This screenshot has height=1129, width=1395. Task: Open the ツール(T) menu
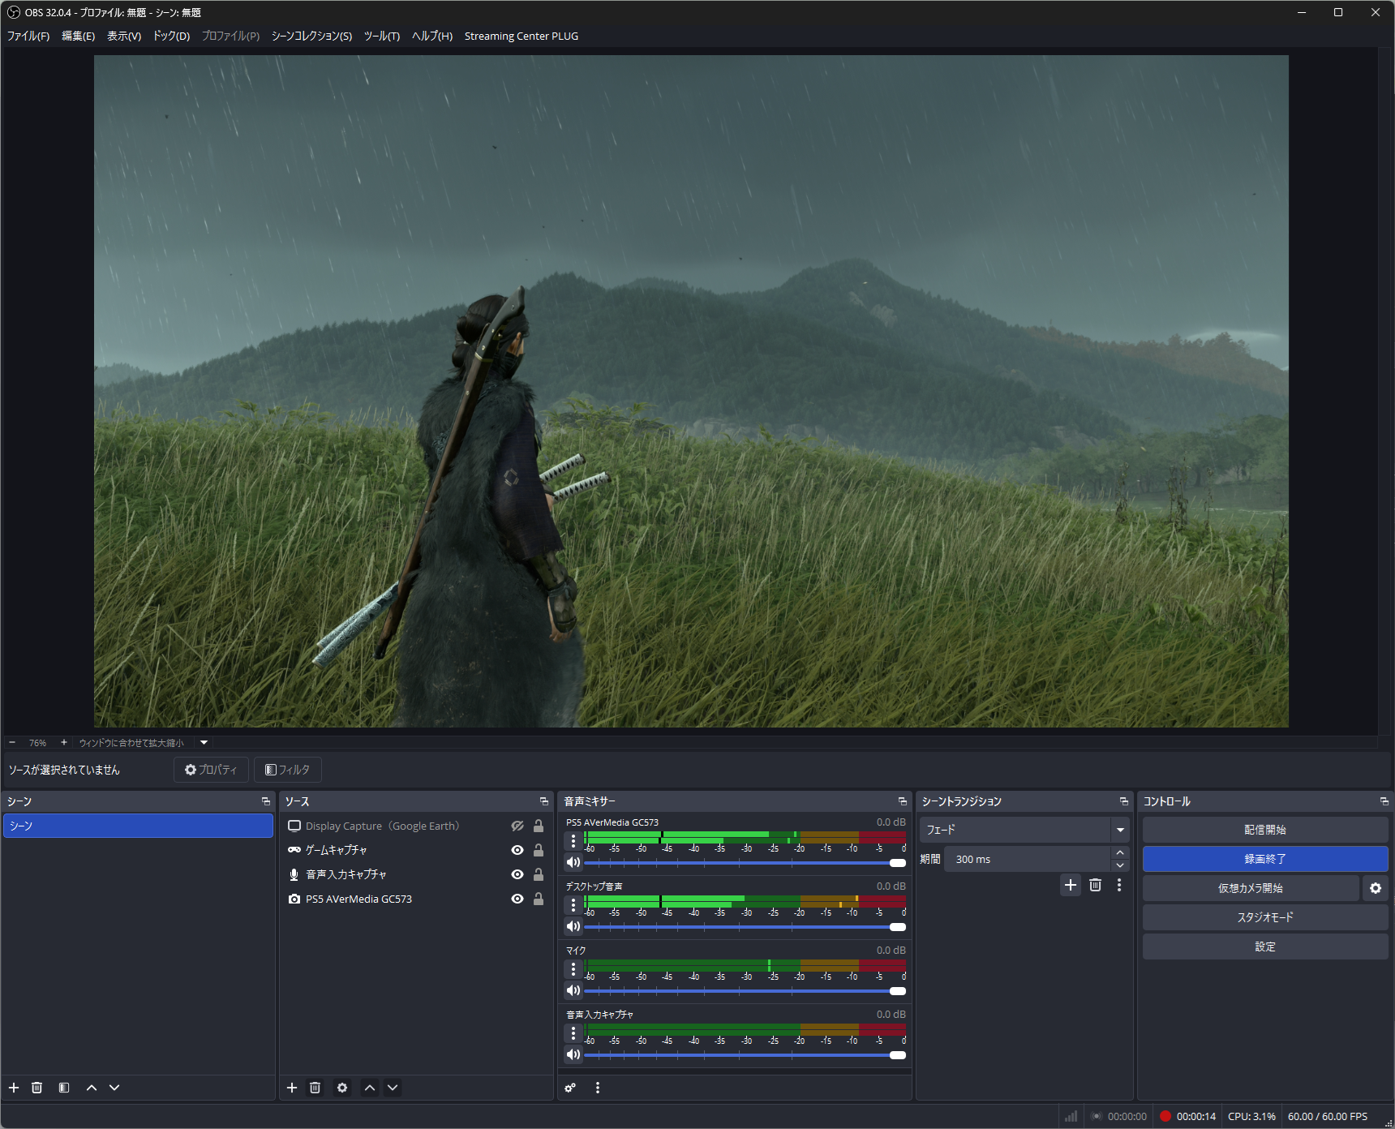tap(381, 36)
